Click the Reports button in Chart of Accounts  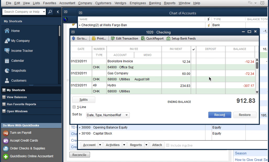coord(136,145)
